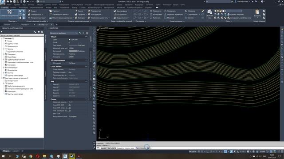Open the Точки (Points) dropdown in ribbon
Screen dimensions: 284x159
(33, 11)
